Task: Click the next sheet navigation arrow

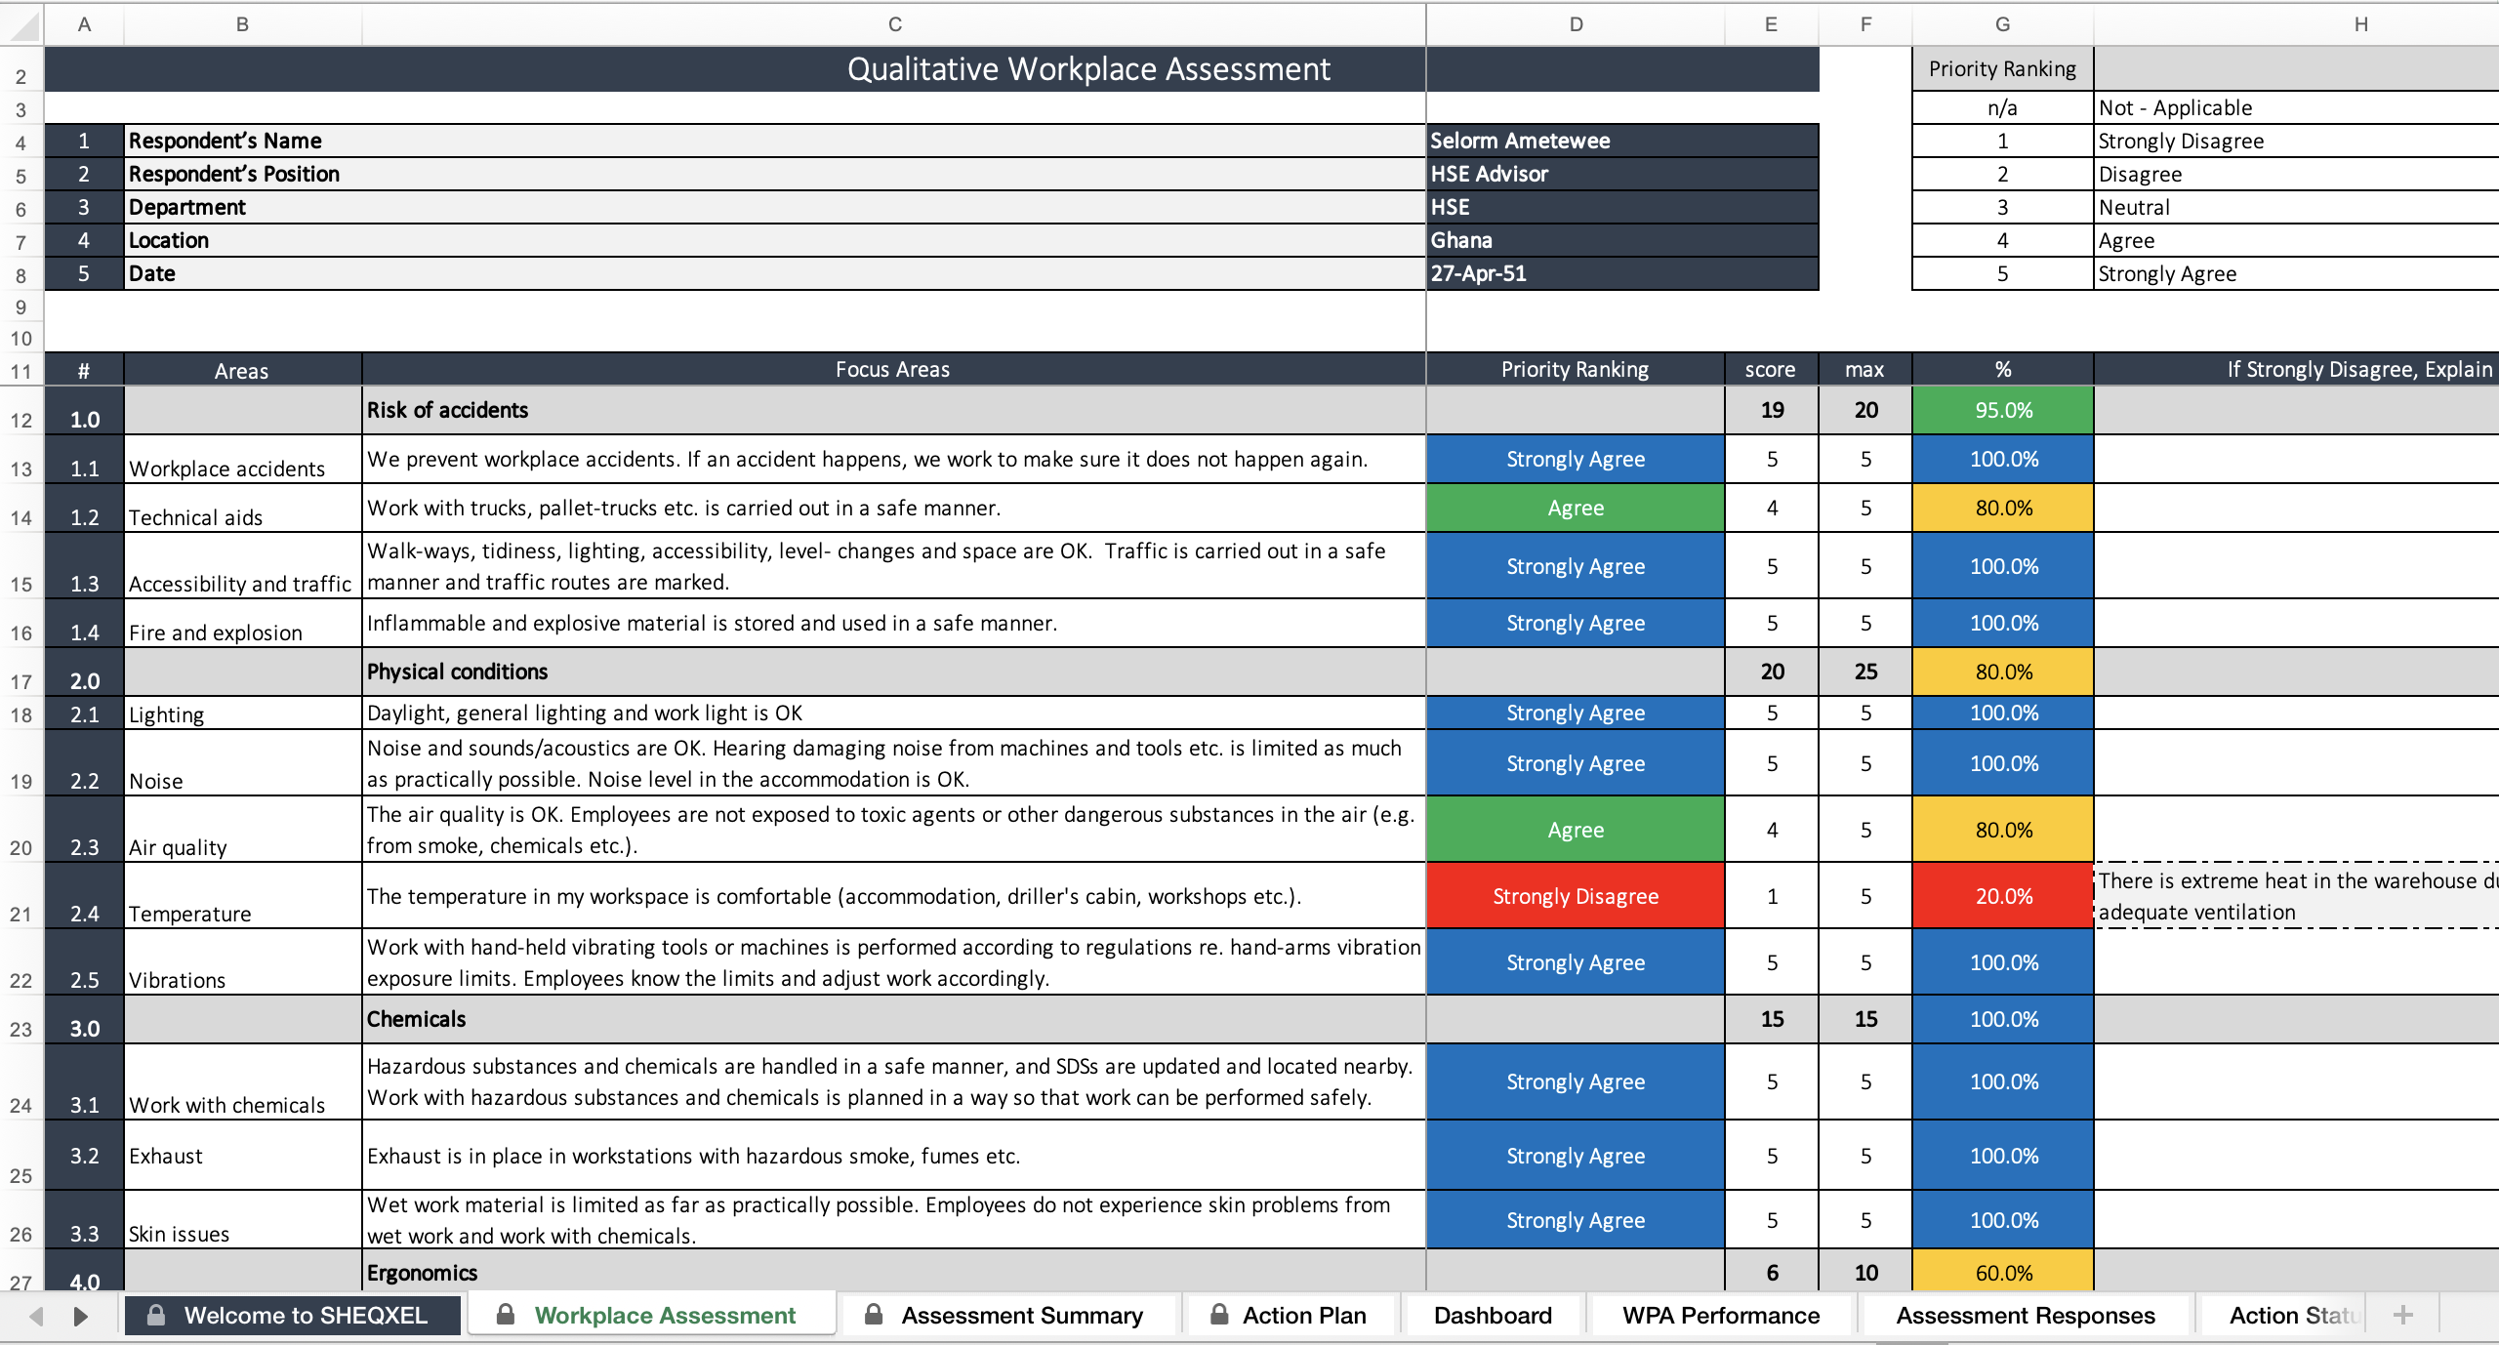Action: coord(81,1316)
